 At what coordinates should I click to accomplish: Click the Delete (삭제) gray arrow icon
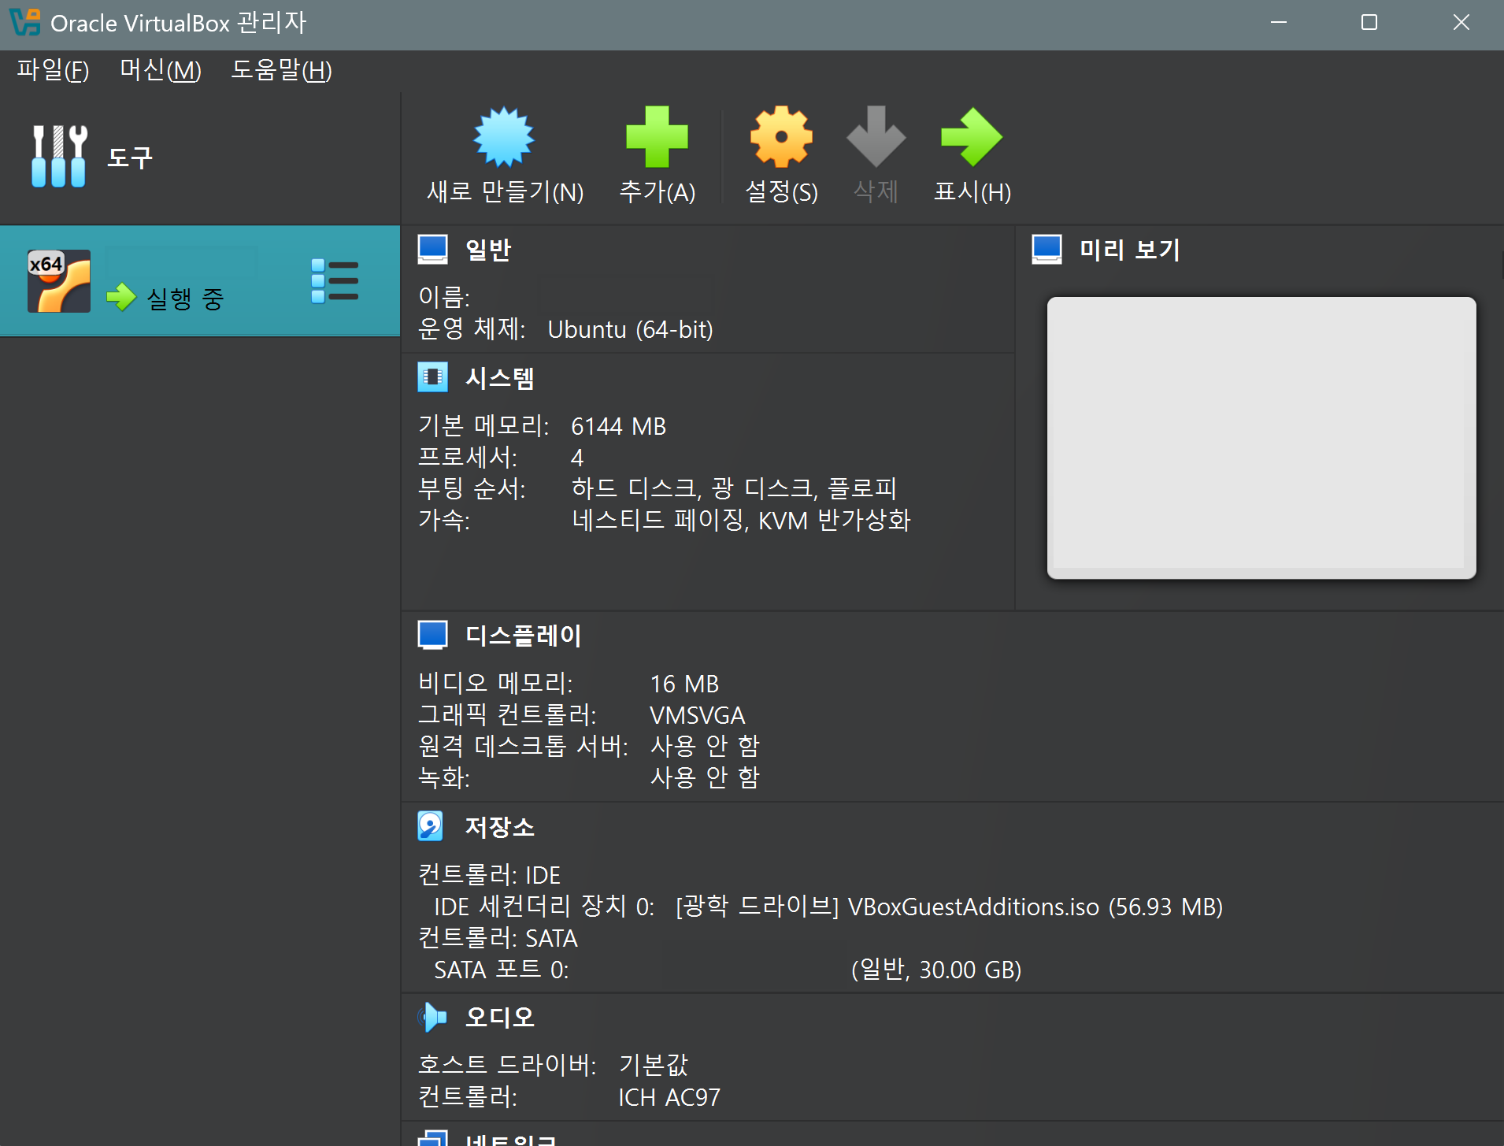[x=876, y=137]
